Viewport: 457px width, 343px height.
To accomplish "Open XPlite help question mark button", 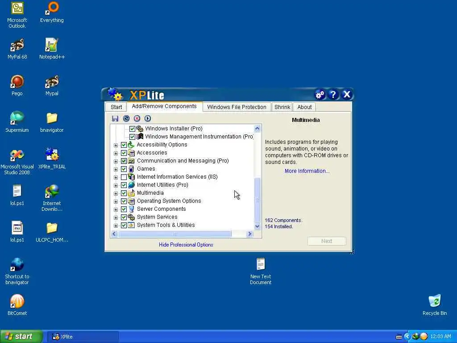I will (333, 95).
